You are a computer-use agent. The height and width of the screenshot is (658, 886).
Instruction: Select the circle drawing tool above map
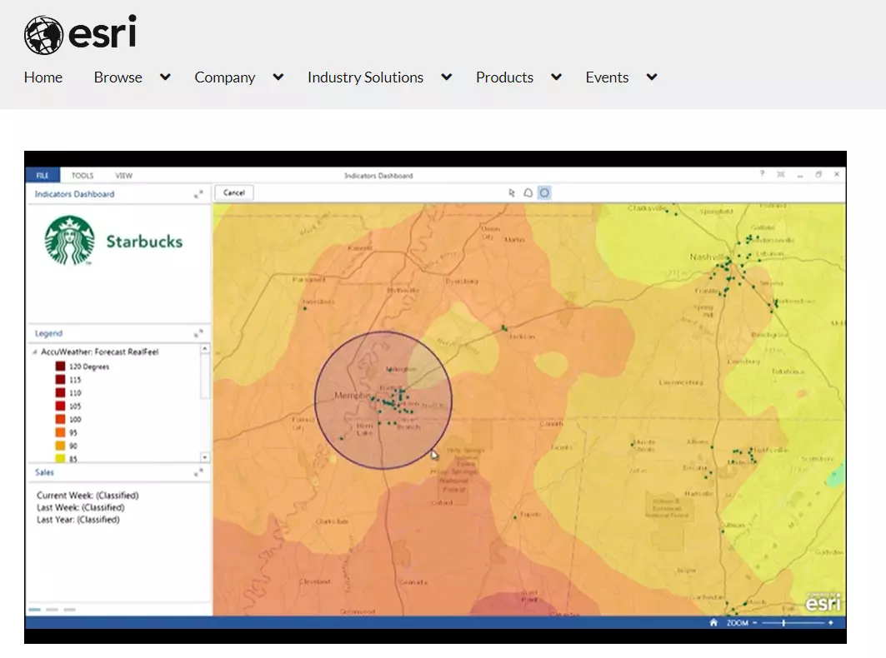tap(544, 193)
